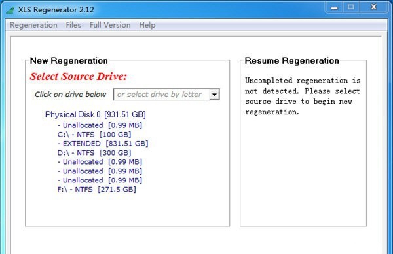The width and height of the screenshot is (393, 254).
Task: Click the red 'Select Source Drive:' heading
Action: [79, 76]
